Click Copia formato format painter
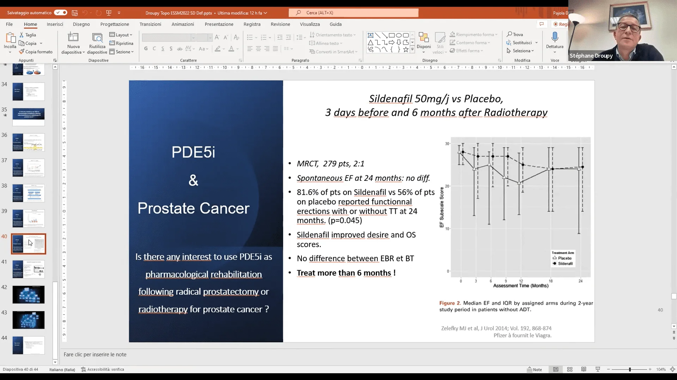This screenshot has height=380, width=677. click(x=36, y=52)
